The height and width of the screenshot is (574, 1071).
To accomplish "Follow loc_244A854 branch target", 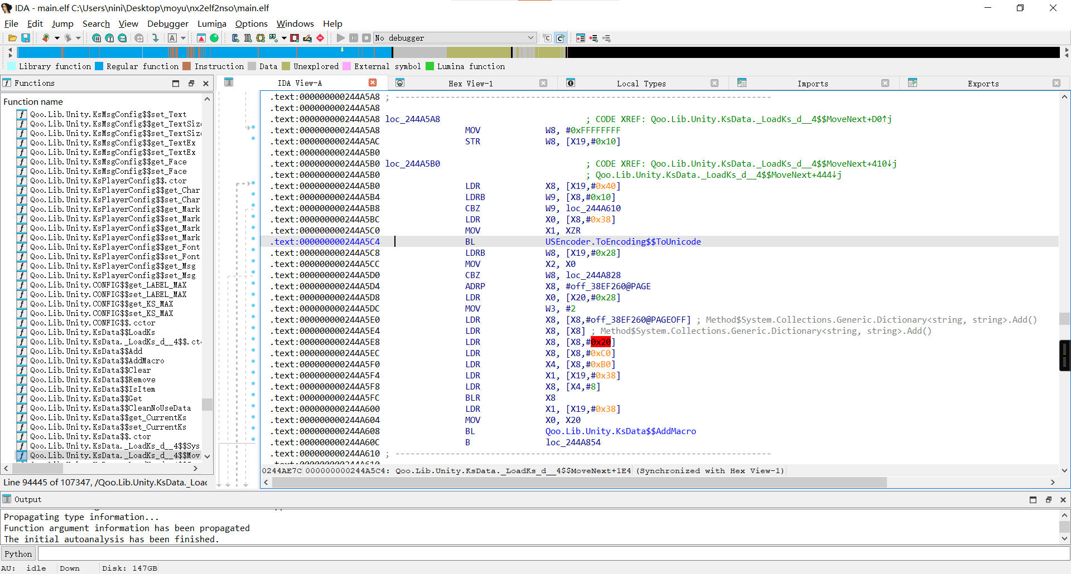I will [x=573, y=442].
